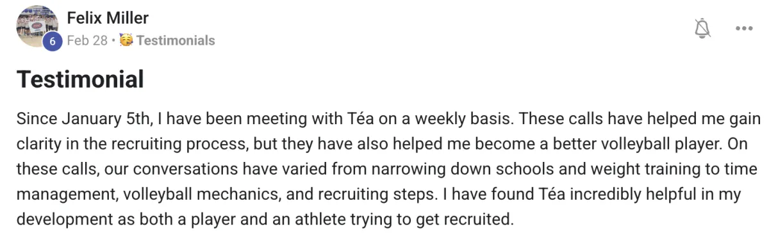Open the Testimonials category link

pyautogui.click(x=176, y=40)
